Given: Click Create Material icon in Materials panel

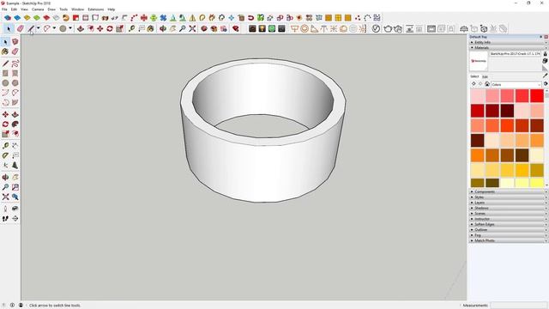Looking at the screenshot, I should [546, 61].
